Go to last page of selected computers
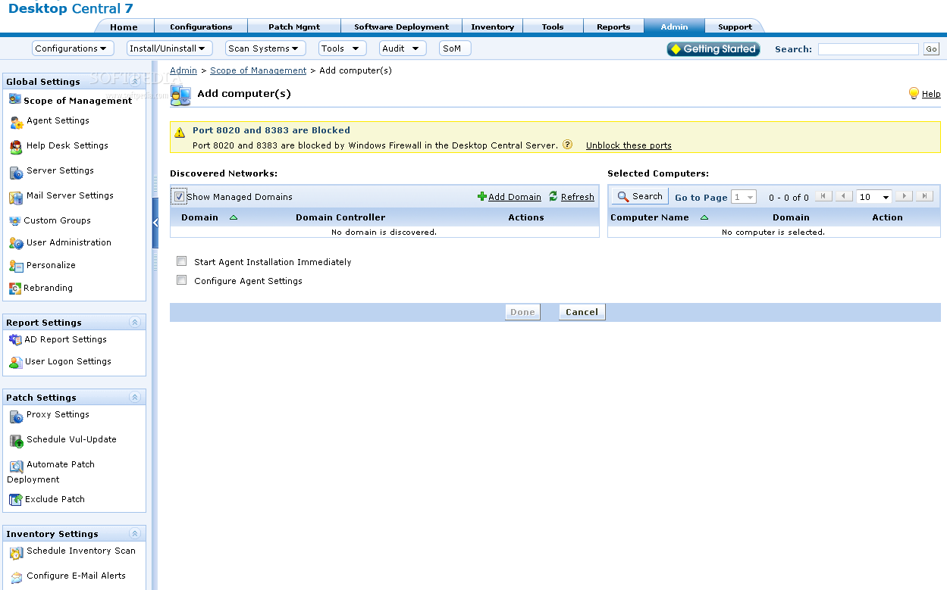947x590 pixels. point(923,196)
